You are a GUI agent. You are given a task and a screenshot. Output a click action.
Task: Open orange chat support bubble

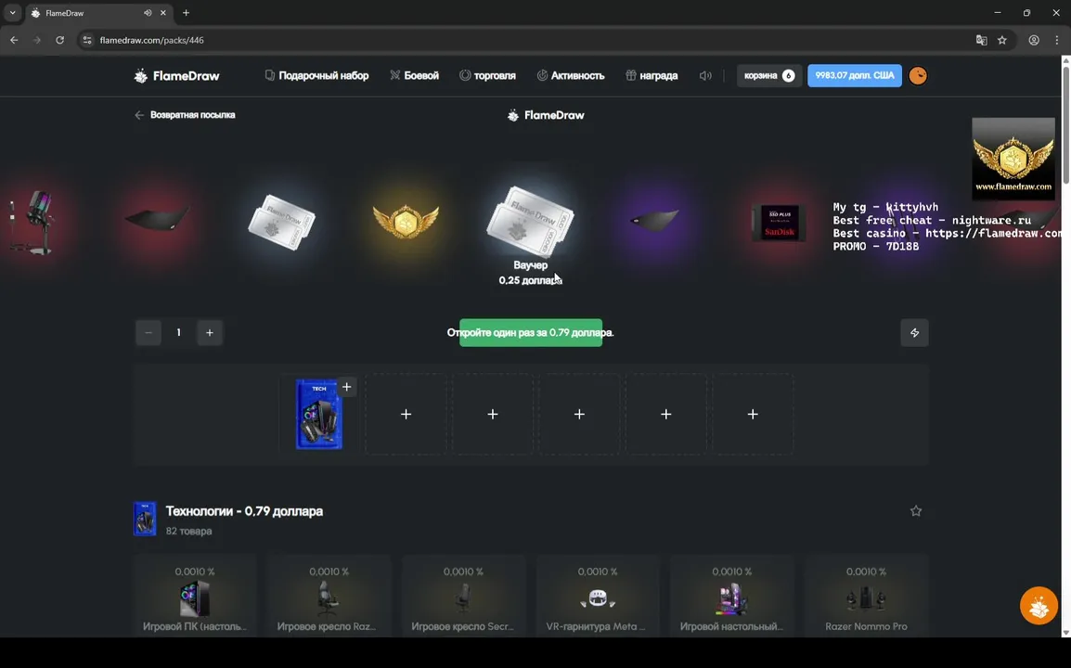(1039, 606)
